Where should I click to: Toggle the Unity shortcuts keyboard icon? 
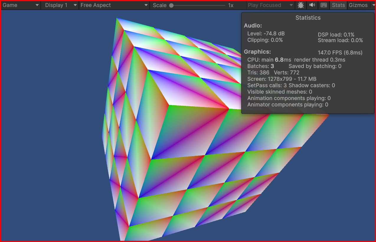point(324,5)
